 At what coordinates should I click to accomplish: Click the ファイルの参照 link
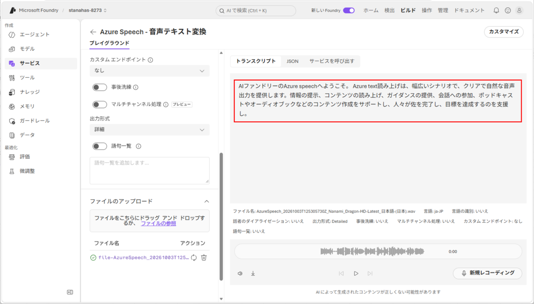pyautogui.click(x=159, y=223)
